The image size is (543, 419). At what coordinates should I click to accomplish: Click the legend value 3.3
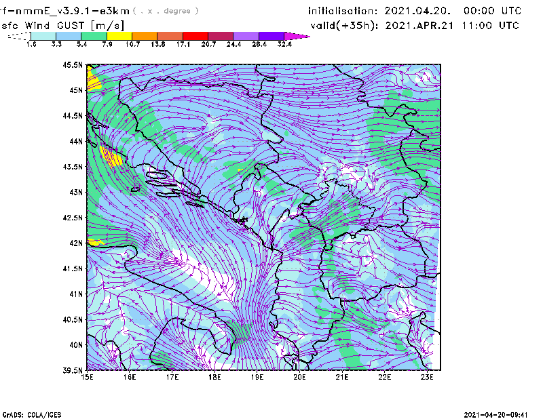pyautogui.click(x=56, y=44)
